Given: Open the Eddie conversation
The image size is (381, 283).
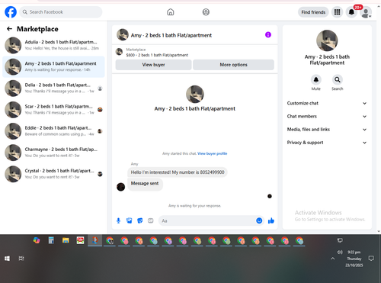Looking at the screenshot, I should click(53, 131).
